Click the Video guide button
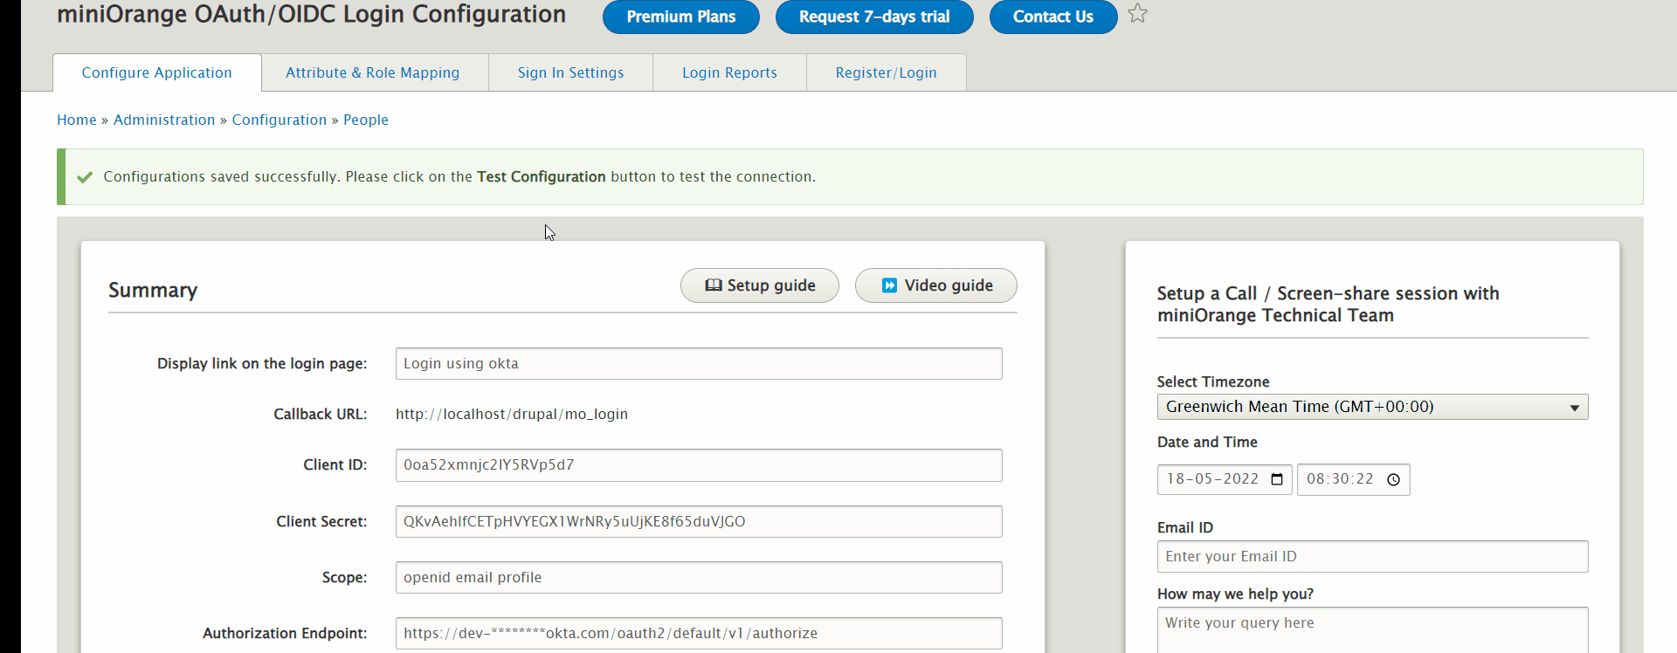Image resolution: width=1677 pixels, height=653 pixels. pyautogui.click(x=935, y=285)
